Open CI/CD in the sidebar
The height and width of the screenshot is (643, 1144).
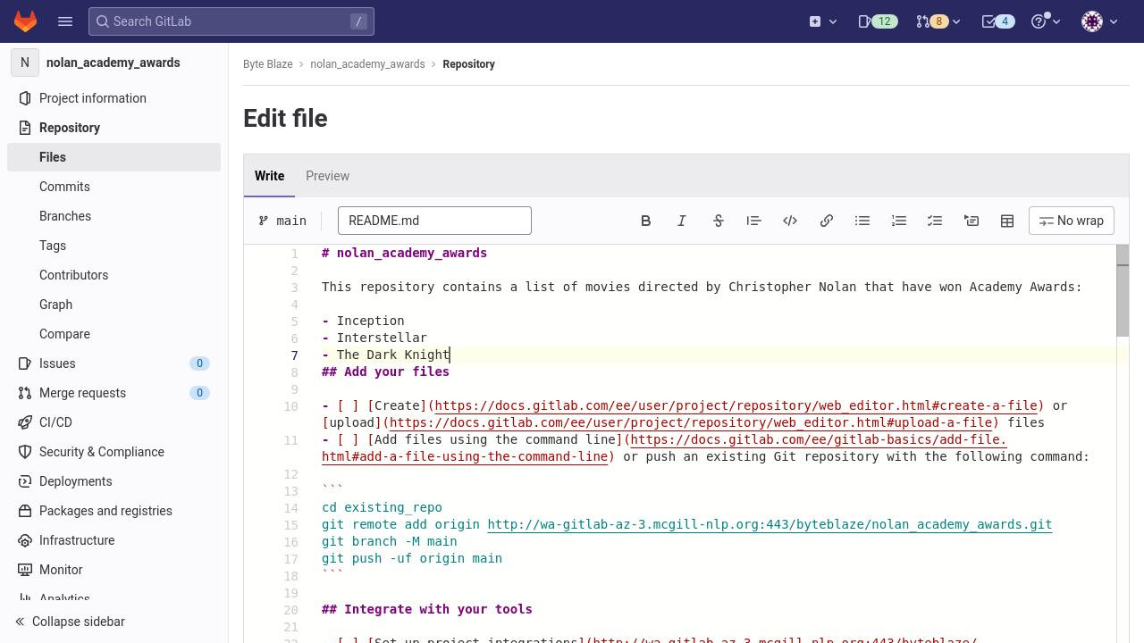[114, 422]
